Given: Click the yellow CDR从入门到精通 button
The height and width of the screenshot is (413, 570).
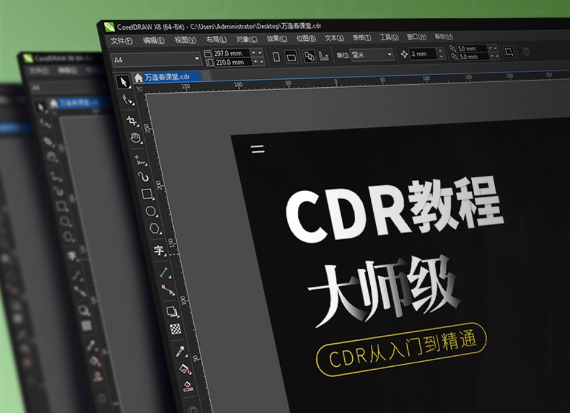Looking at the screenshot, I should 402,350.
